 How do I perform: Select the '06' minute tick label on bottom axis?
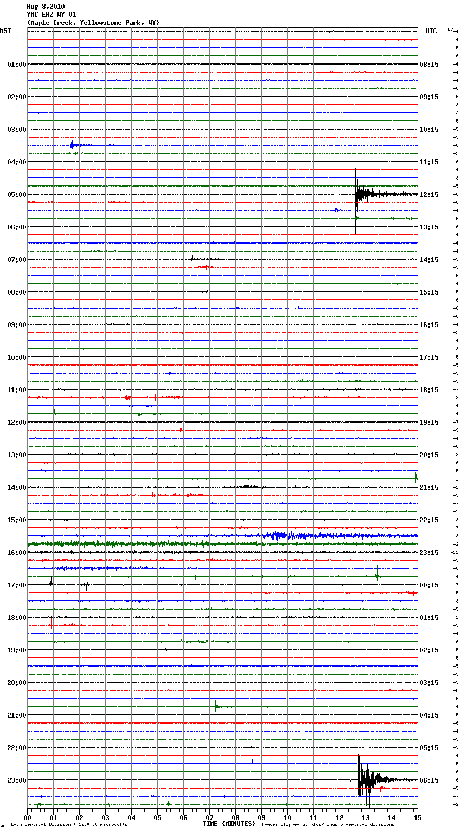point(183,817)
